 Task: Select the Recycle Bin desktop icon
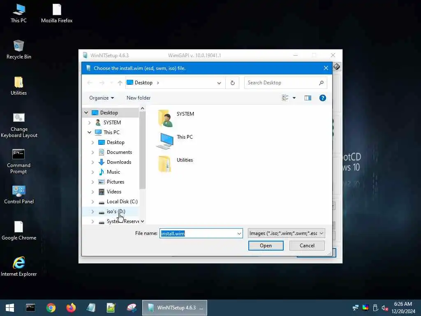19,50
